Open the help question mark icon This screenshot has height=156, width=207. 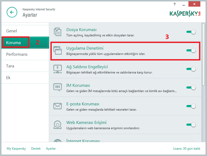(x=175, y=4)
